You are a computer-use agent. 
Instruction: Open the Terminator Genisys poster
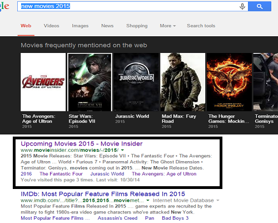(266, 82)
